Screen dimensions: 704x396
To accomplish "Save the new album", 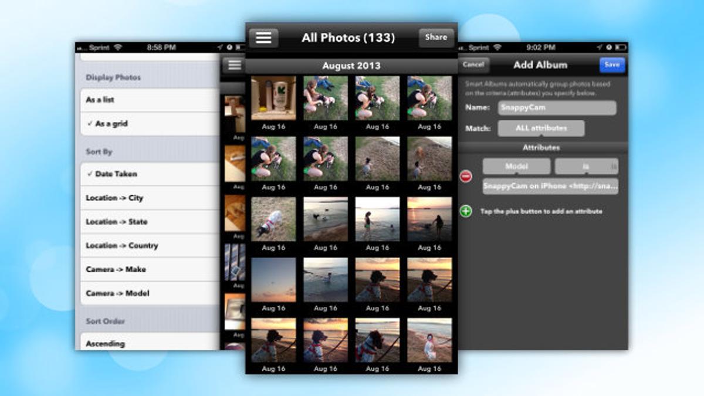I will click(612, 65).
